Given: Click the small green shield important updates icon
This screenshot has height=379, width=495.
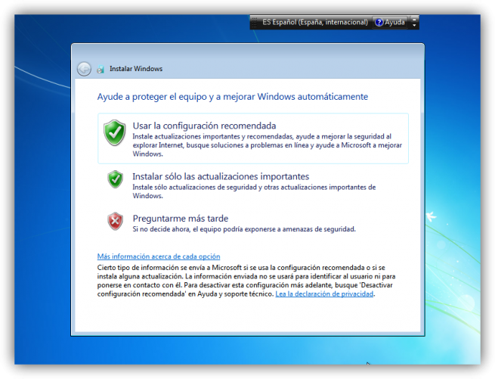Looking at the screenshot, I should [115, 179].
